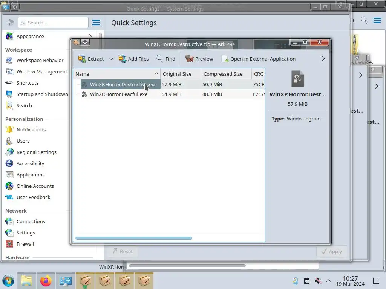Viewport: 386px width, 289px height.
Task: Click the Preview button
Action: pos(199,59)
